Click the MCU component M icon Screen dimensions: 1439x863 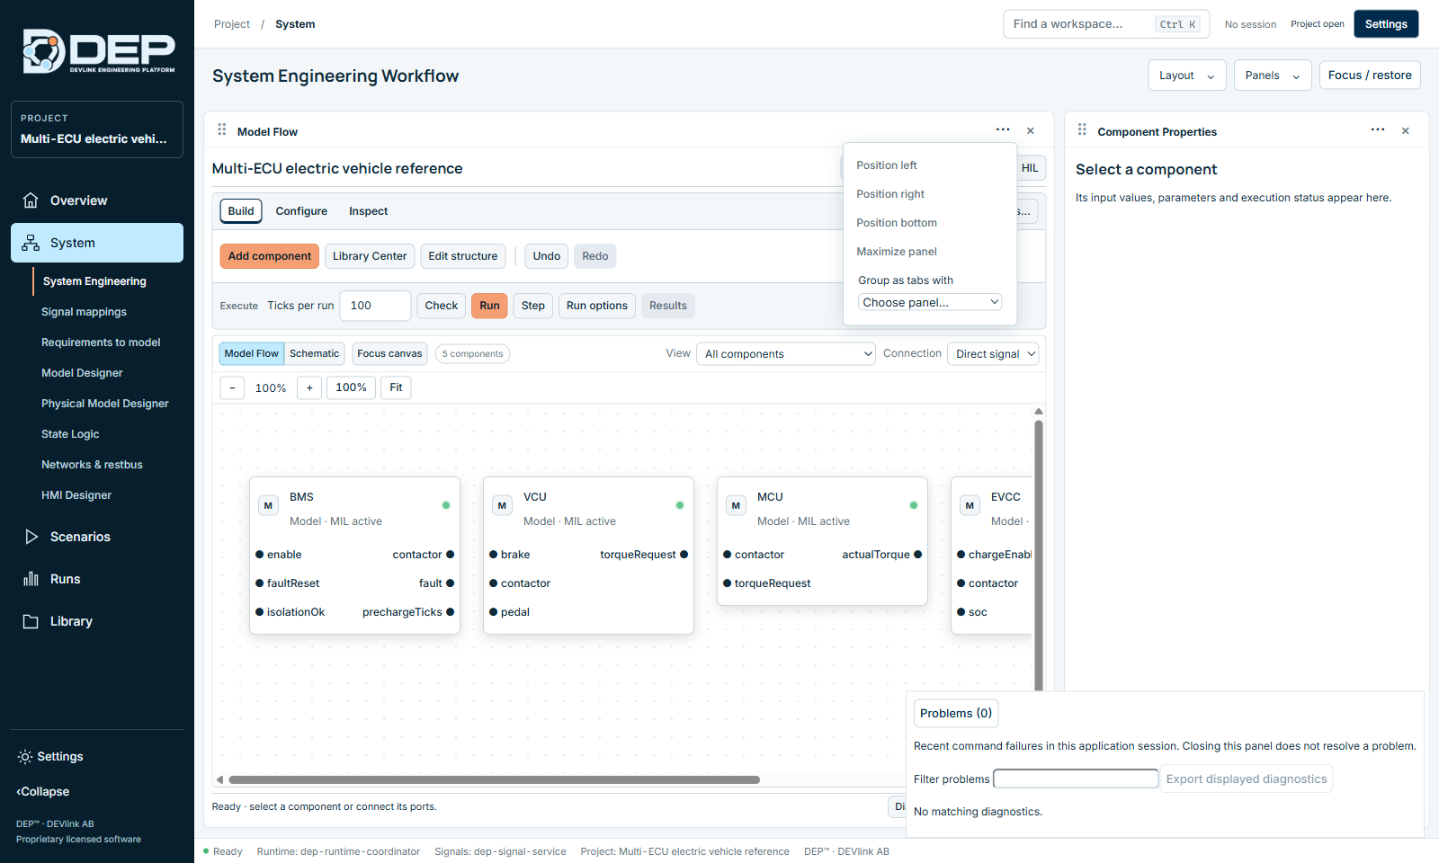[736, 505]
